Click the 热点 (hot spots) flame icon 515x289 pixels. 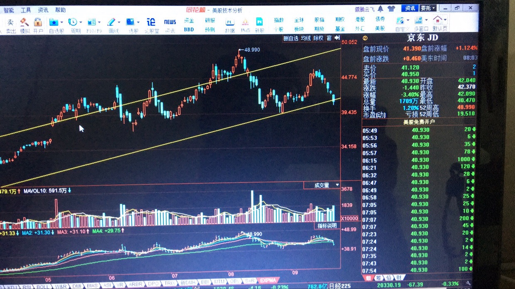pyautogui.click(x=245, y=22)
